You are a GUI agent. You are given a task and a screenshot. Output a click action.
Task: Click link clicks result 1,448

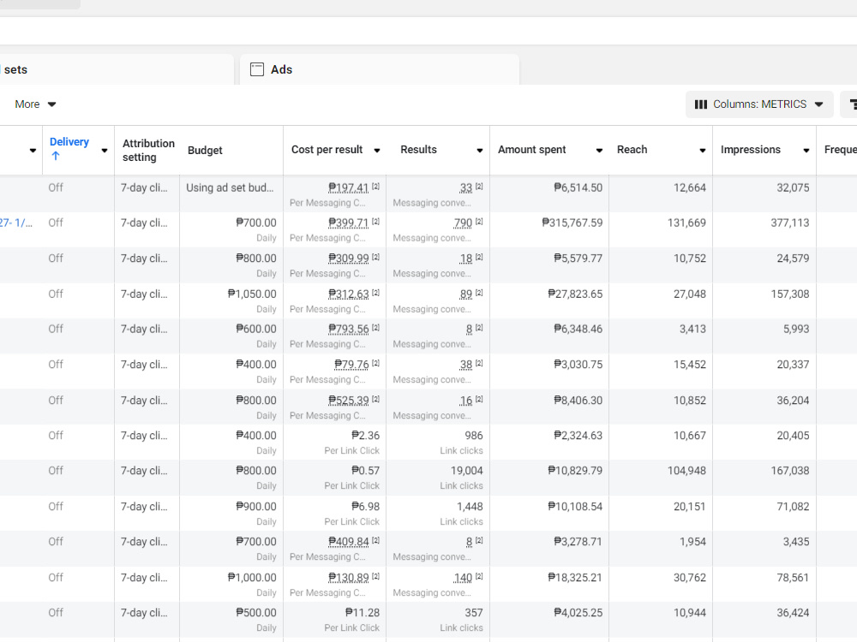pos(470,507)
